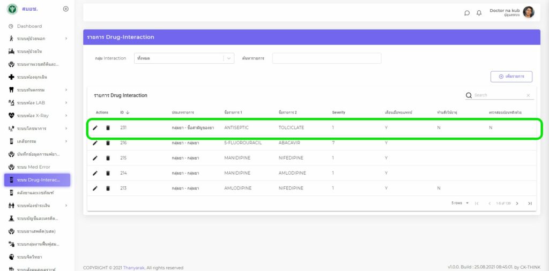
Task: Click the edit pencil for row ID 231
Action: 95,128
